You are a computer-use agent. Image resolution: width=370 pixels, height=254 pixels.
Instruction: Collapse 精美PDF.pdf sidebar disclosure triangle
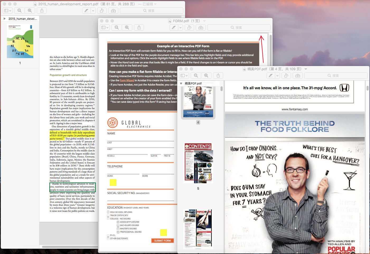tap(181, 83)
